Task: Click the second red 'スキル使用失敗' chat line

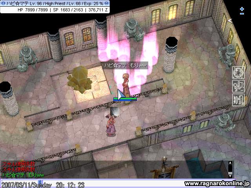Action: pyautogui.click(x=18, y=169)
